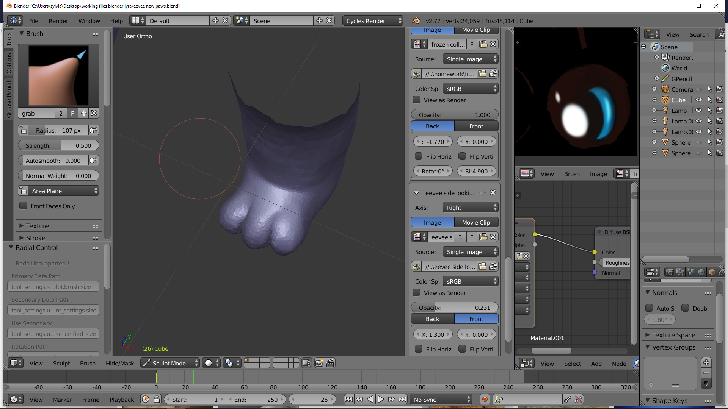Open the Cycles Render engine dropdown

point(373,21)
